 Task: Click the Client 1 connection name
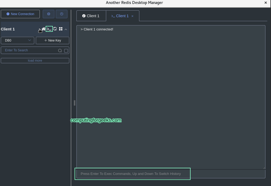(x=8, y=29)
